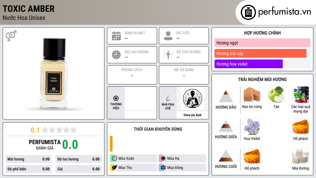Click the Mùa Thu season button
The height and width of the screenshot is (178, 316).
click(134, 168)
